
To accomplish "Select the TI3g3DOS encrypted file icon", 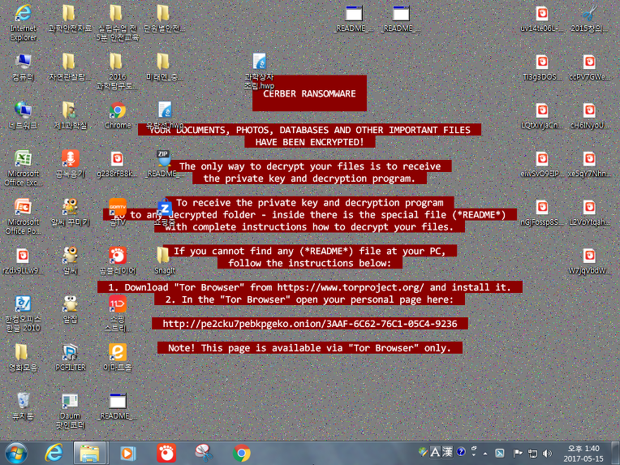I will [x=542, y=67].
